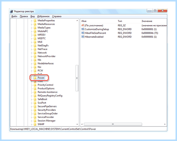Click the values pane scroll right arrow
The image size is (177, 141).
(165, 124)
